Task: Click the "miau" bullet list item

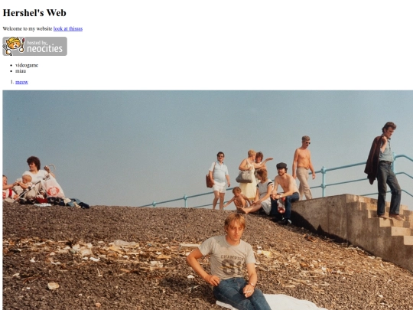Action: [x=21, y=71]
